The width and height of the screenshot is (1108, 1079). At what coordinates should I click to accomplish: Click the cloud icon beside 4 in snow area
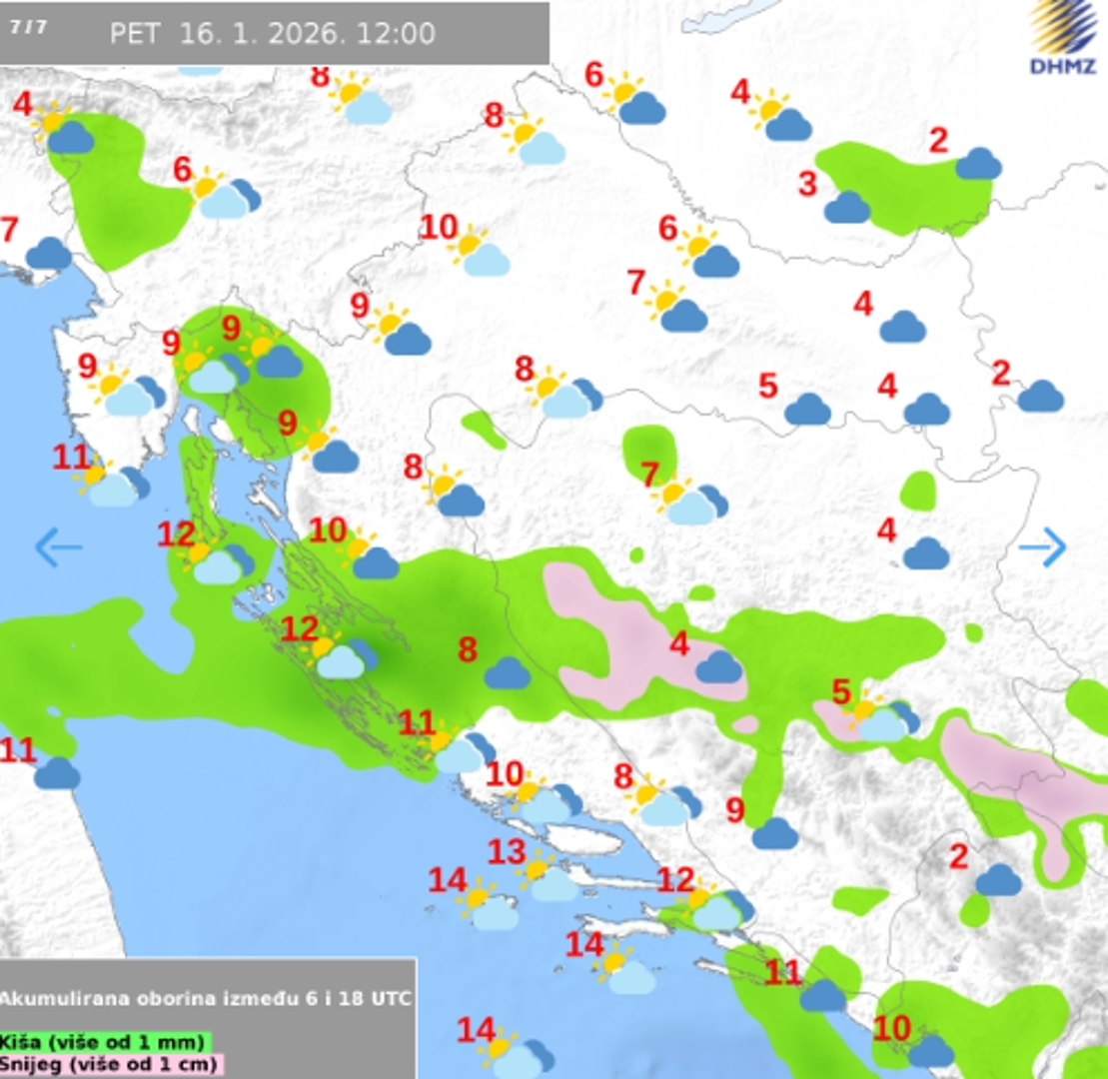(718, 666)
